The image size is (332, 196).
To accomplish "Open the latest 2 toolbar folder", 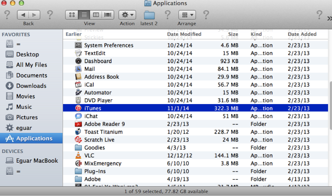I will tap(149, 15).
